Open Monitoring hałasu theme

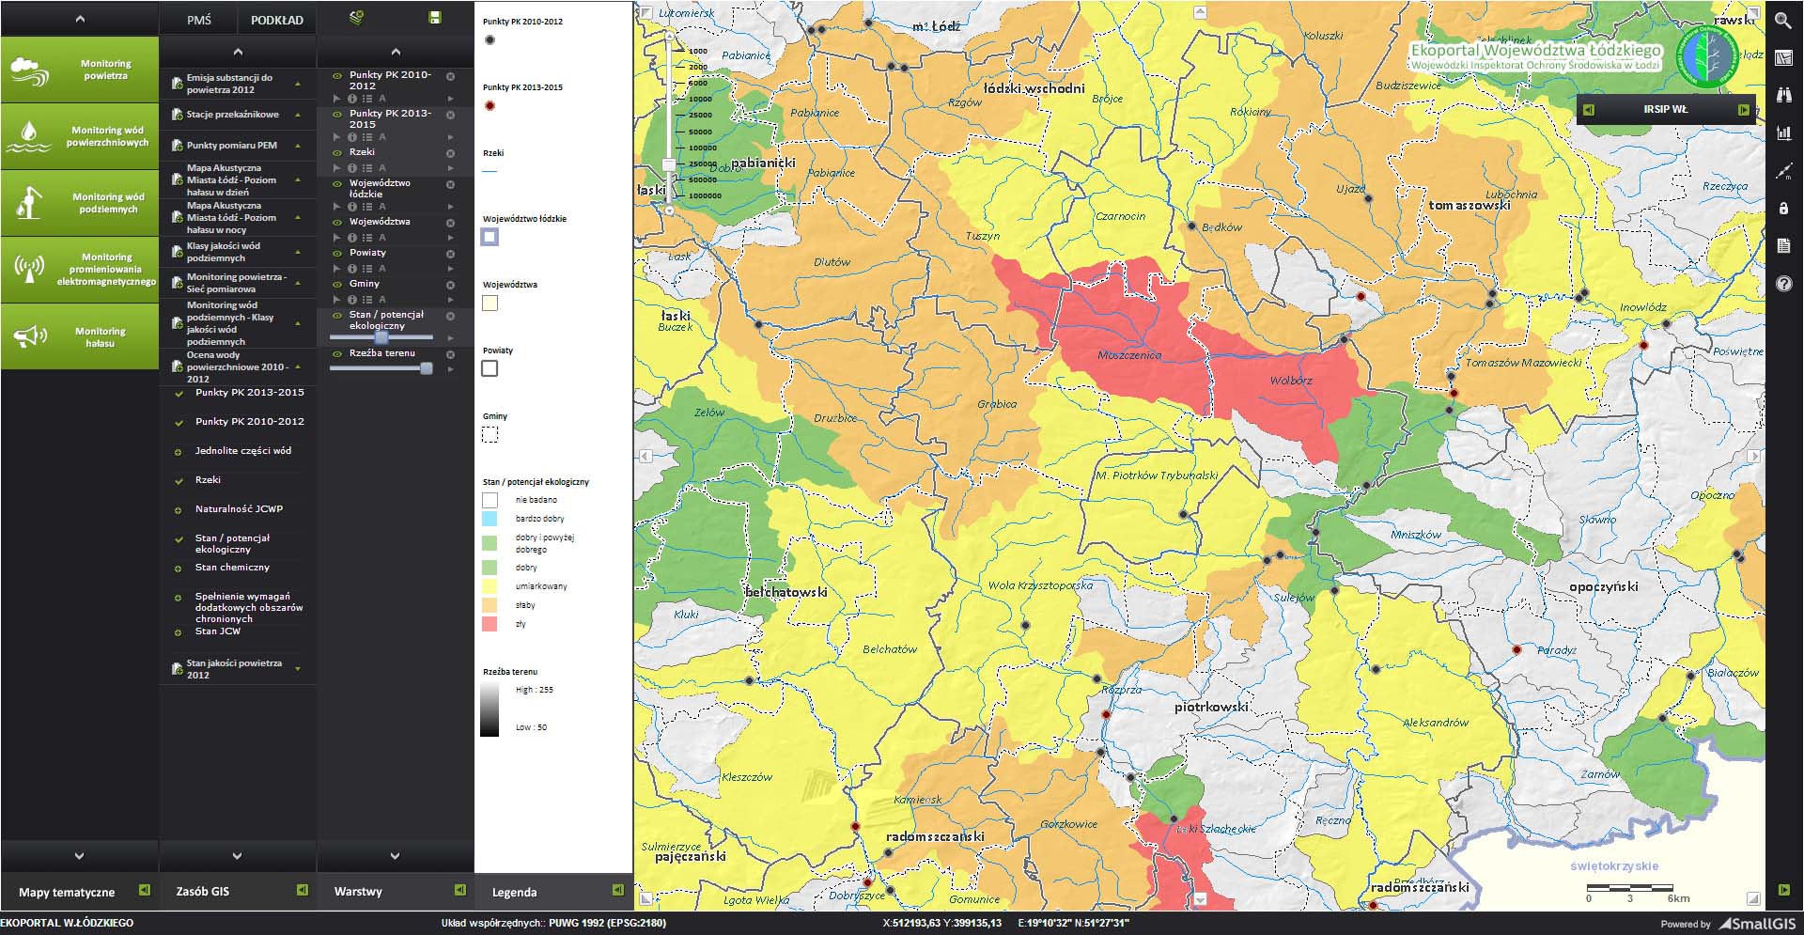pos(80,336)
